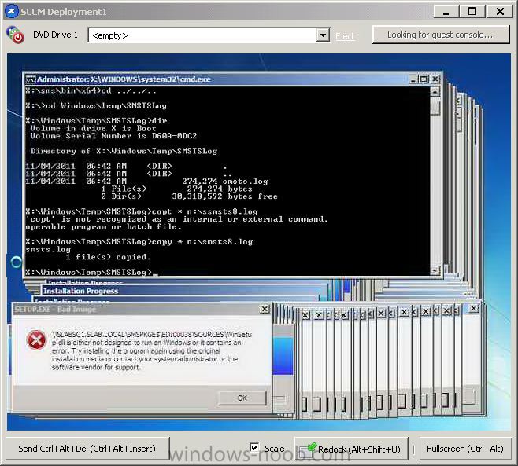Click the Looking for guest console button

pos(441,35)
